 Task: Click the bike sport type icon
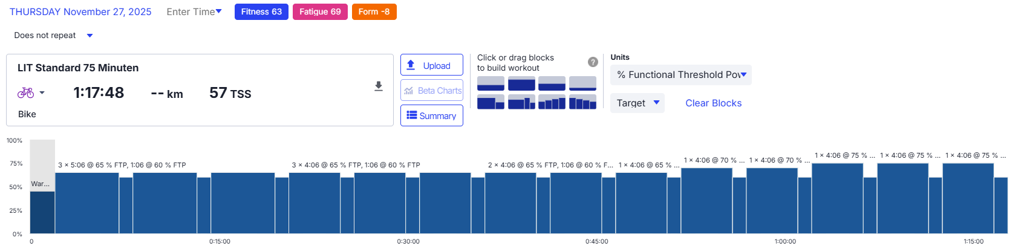click(x=26, y=93)
